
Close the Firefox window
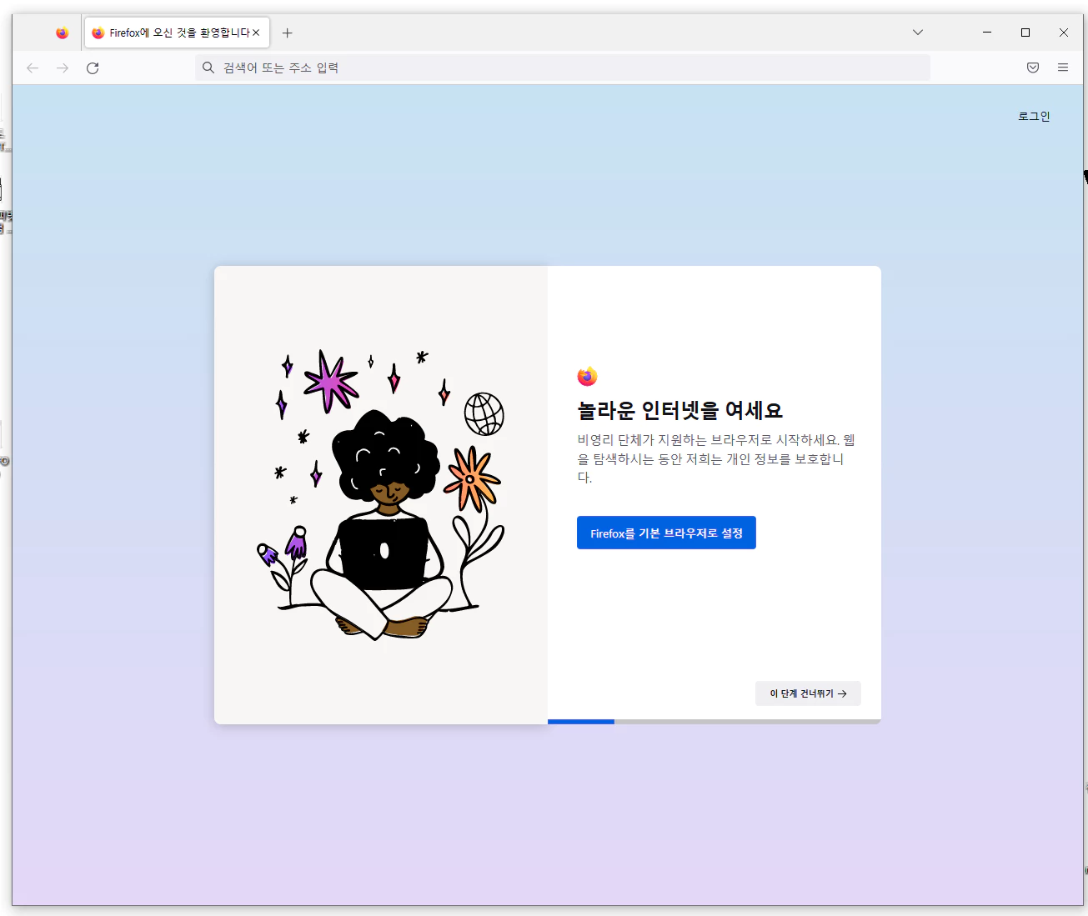[x=1064, y=33]
